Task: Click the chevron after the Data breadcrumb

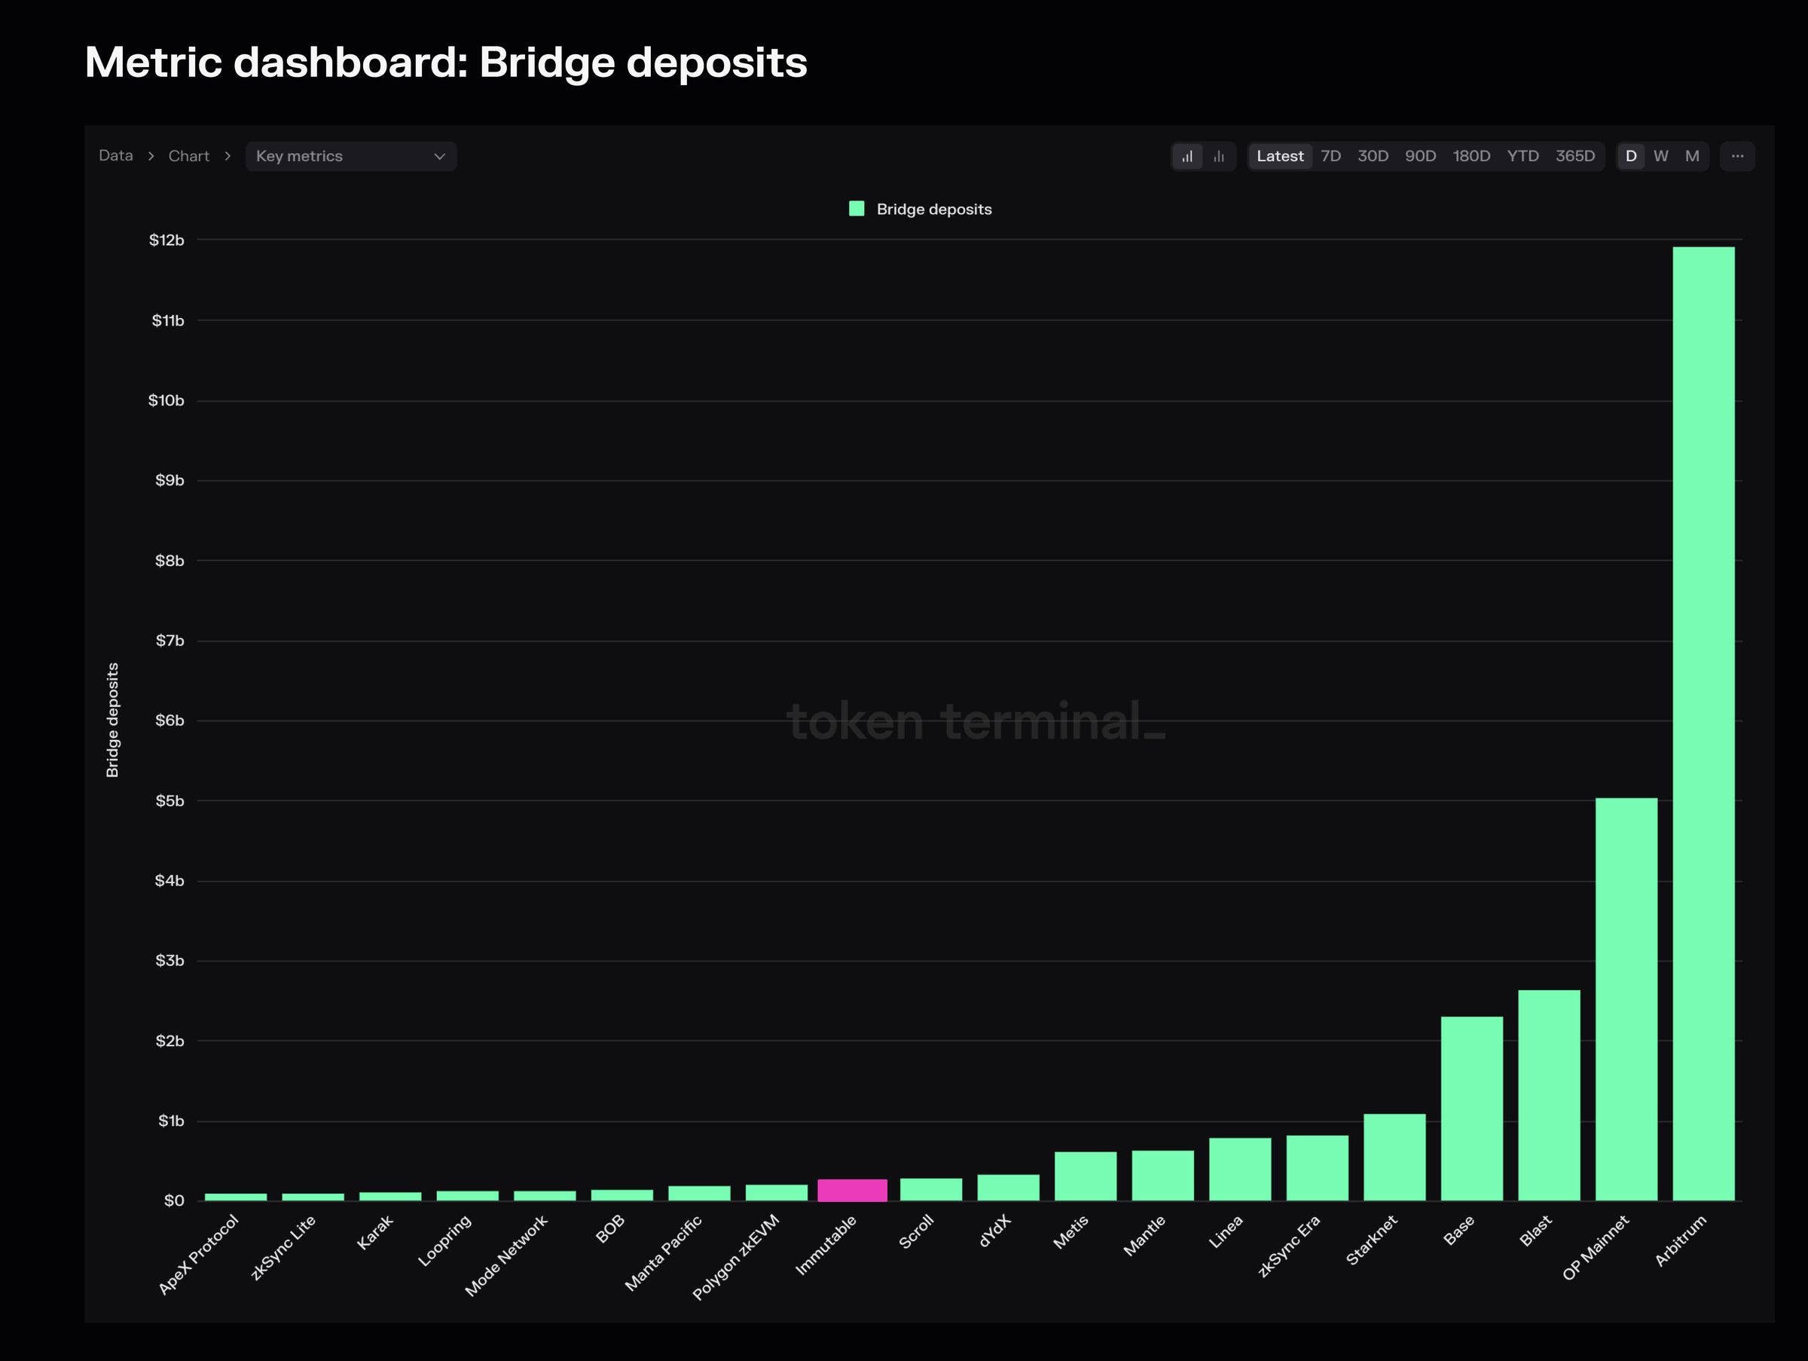Action: [151, 156]
